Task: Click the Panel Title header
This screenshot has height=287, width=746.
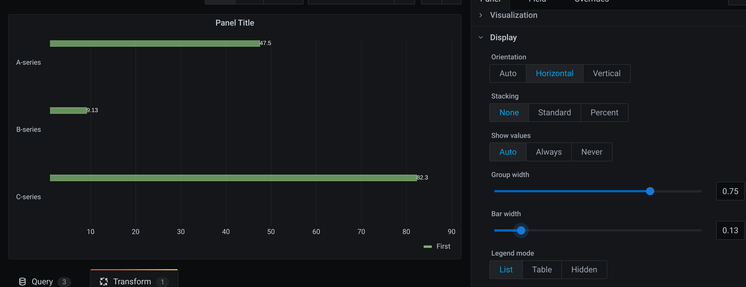Action: [234, 23]
